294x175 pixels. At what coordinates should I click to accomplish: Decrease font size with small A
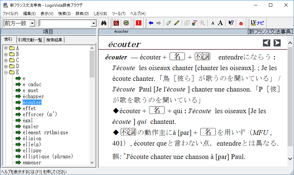(212, 23)
